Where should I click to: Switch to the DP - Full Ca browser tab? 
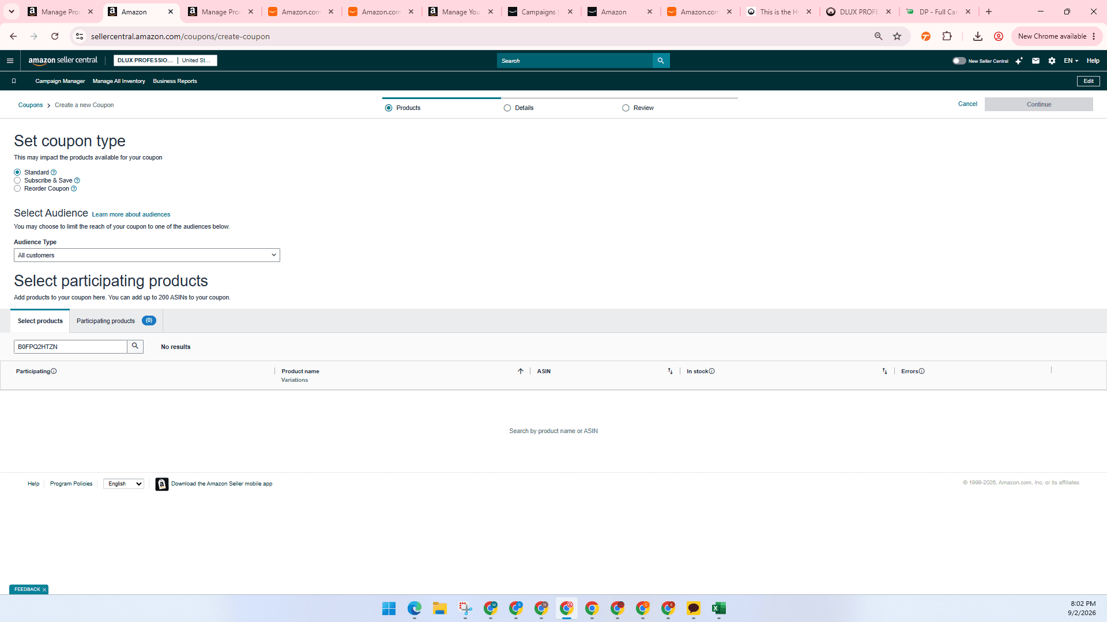(938, 12)
